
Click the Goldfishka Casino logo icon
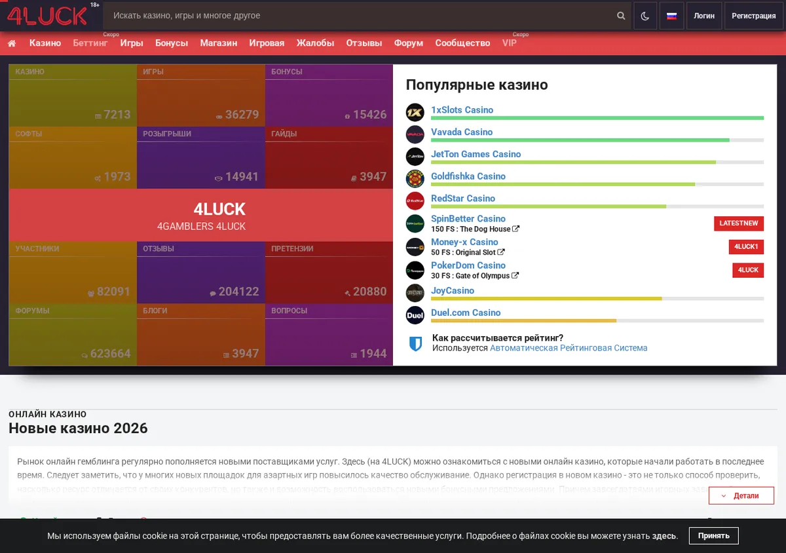(x=415, y=179)
